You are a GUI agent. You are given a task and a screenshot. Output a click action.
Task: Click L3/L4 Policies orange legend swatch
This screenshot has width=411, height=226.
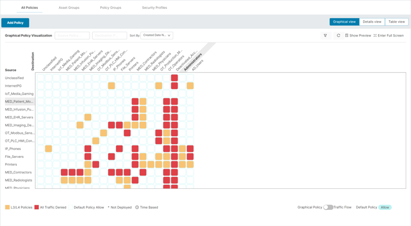[x=7, y=207]
